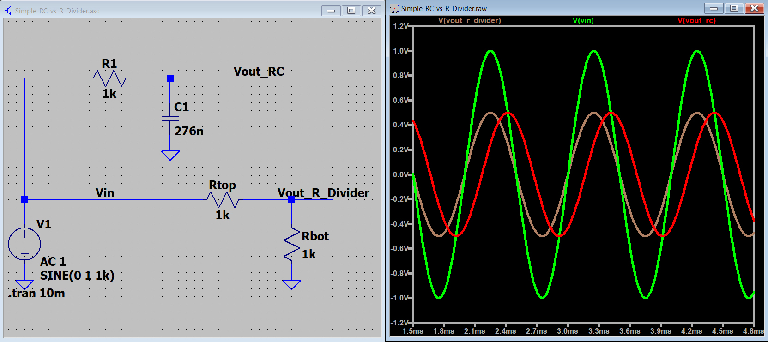Screen dimensions: 768x342
Task: Click the schematic window title bar icon
Action: (8, 11)
